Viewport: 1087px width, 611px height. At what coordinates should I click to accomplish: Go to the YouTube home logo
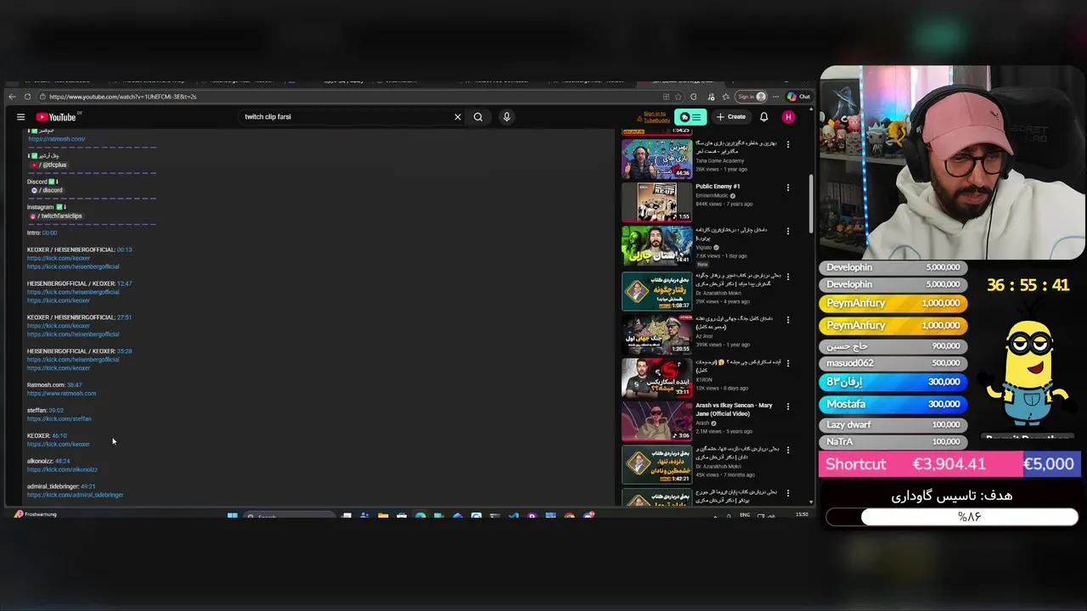pos(56,117)
